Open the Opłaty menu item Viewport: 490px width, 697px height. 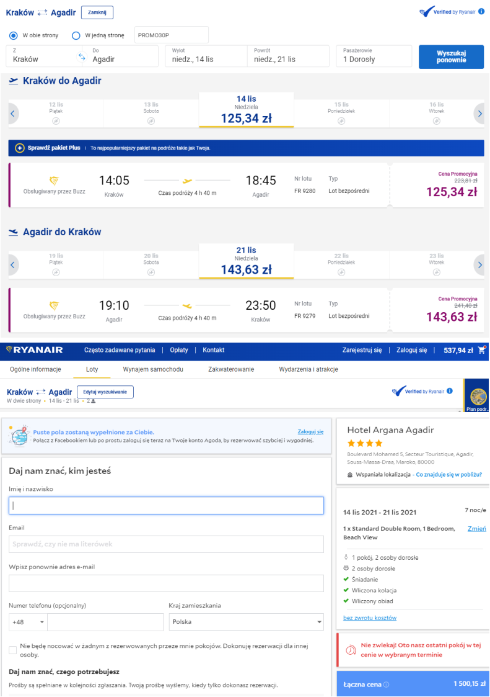(179, 350)
